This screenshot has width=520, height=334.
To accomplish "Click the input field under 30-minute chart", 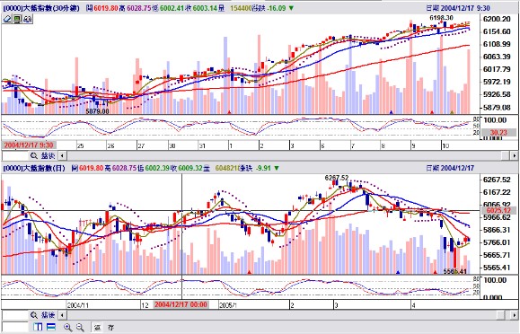I will [15, 155].
